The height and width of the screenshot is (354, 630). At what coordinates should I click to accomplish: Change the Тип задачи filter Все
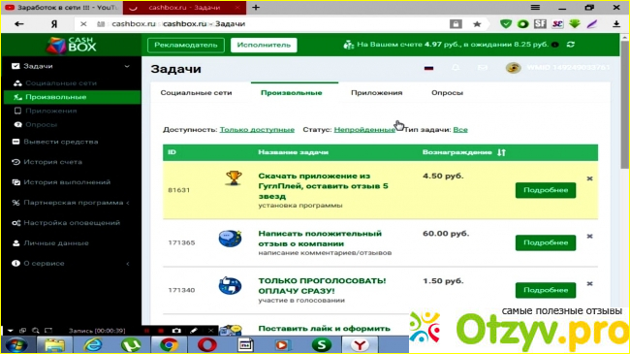(460, 130)
